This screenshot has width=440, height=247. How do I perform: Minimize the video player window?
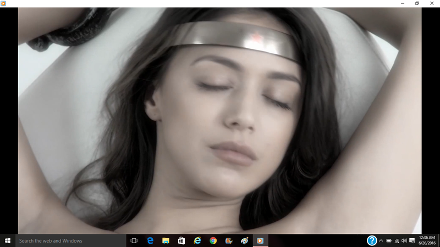(x=403, y=3)
